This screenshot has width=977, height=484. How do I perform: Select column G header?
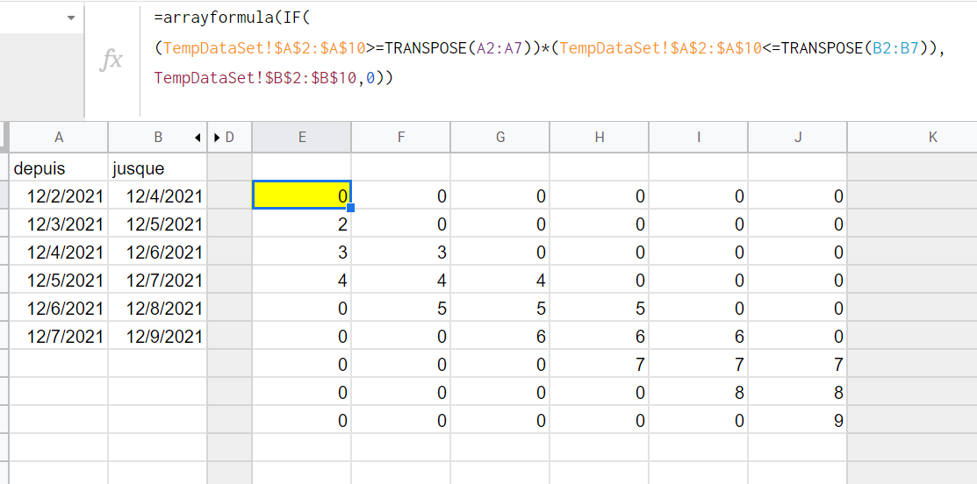[499, 138]
